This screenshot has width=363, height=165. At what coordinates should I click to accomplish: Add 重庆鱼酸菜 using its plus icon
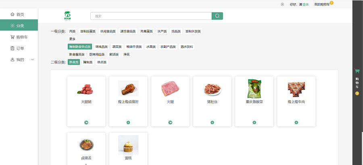[x=254, y=122]
